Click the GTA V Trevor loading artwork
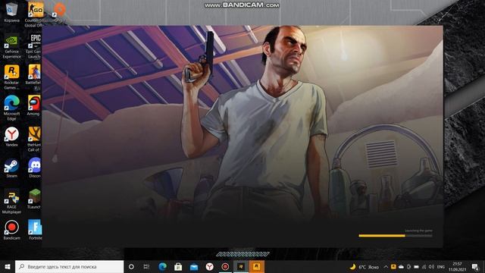This screenshot has width=485, height=273. 242,124
